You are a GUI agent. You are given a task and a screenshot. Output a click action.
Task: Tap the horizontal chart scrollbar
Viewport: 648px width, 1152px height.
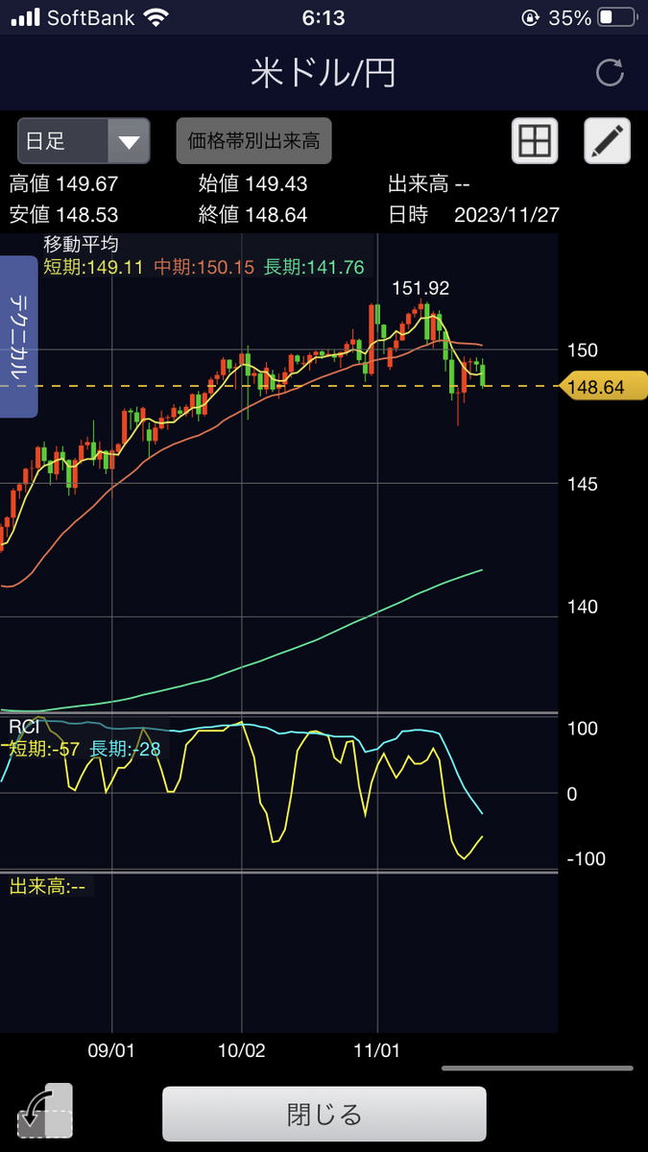(x=538, y=1068)
